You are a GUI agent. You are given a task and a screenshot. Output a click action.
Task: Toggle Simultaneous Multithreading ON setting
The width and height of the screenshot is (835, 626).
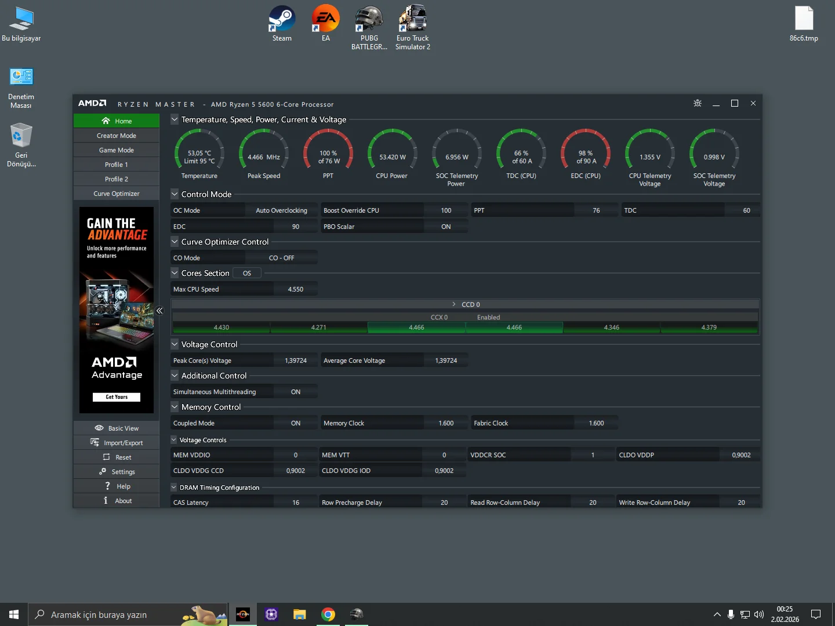[x=295, y=392]
